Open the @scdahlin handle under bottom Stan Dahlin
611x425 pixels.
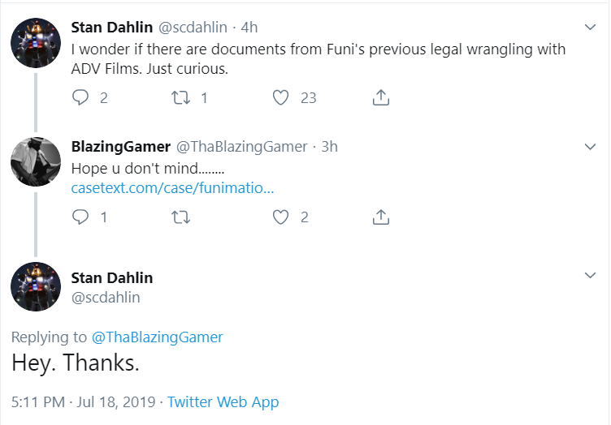click(x=106, y=298)
